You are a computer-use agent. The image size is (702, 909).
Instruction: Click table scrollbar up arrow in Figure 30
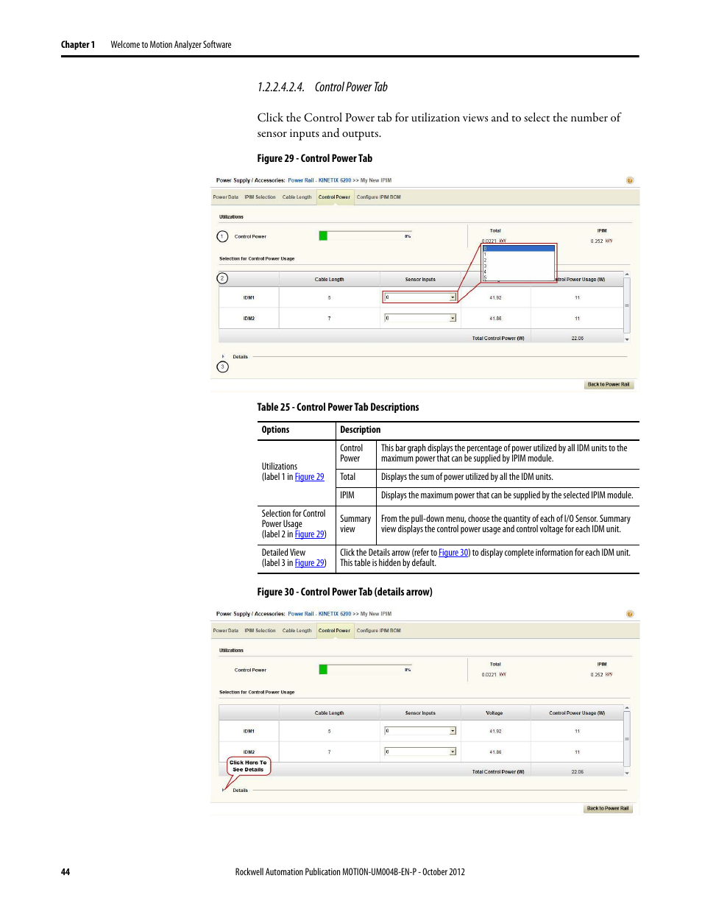point(627,708)
